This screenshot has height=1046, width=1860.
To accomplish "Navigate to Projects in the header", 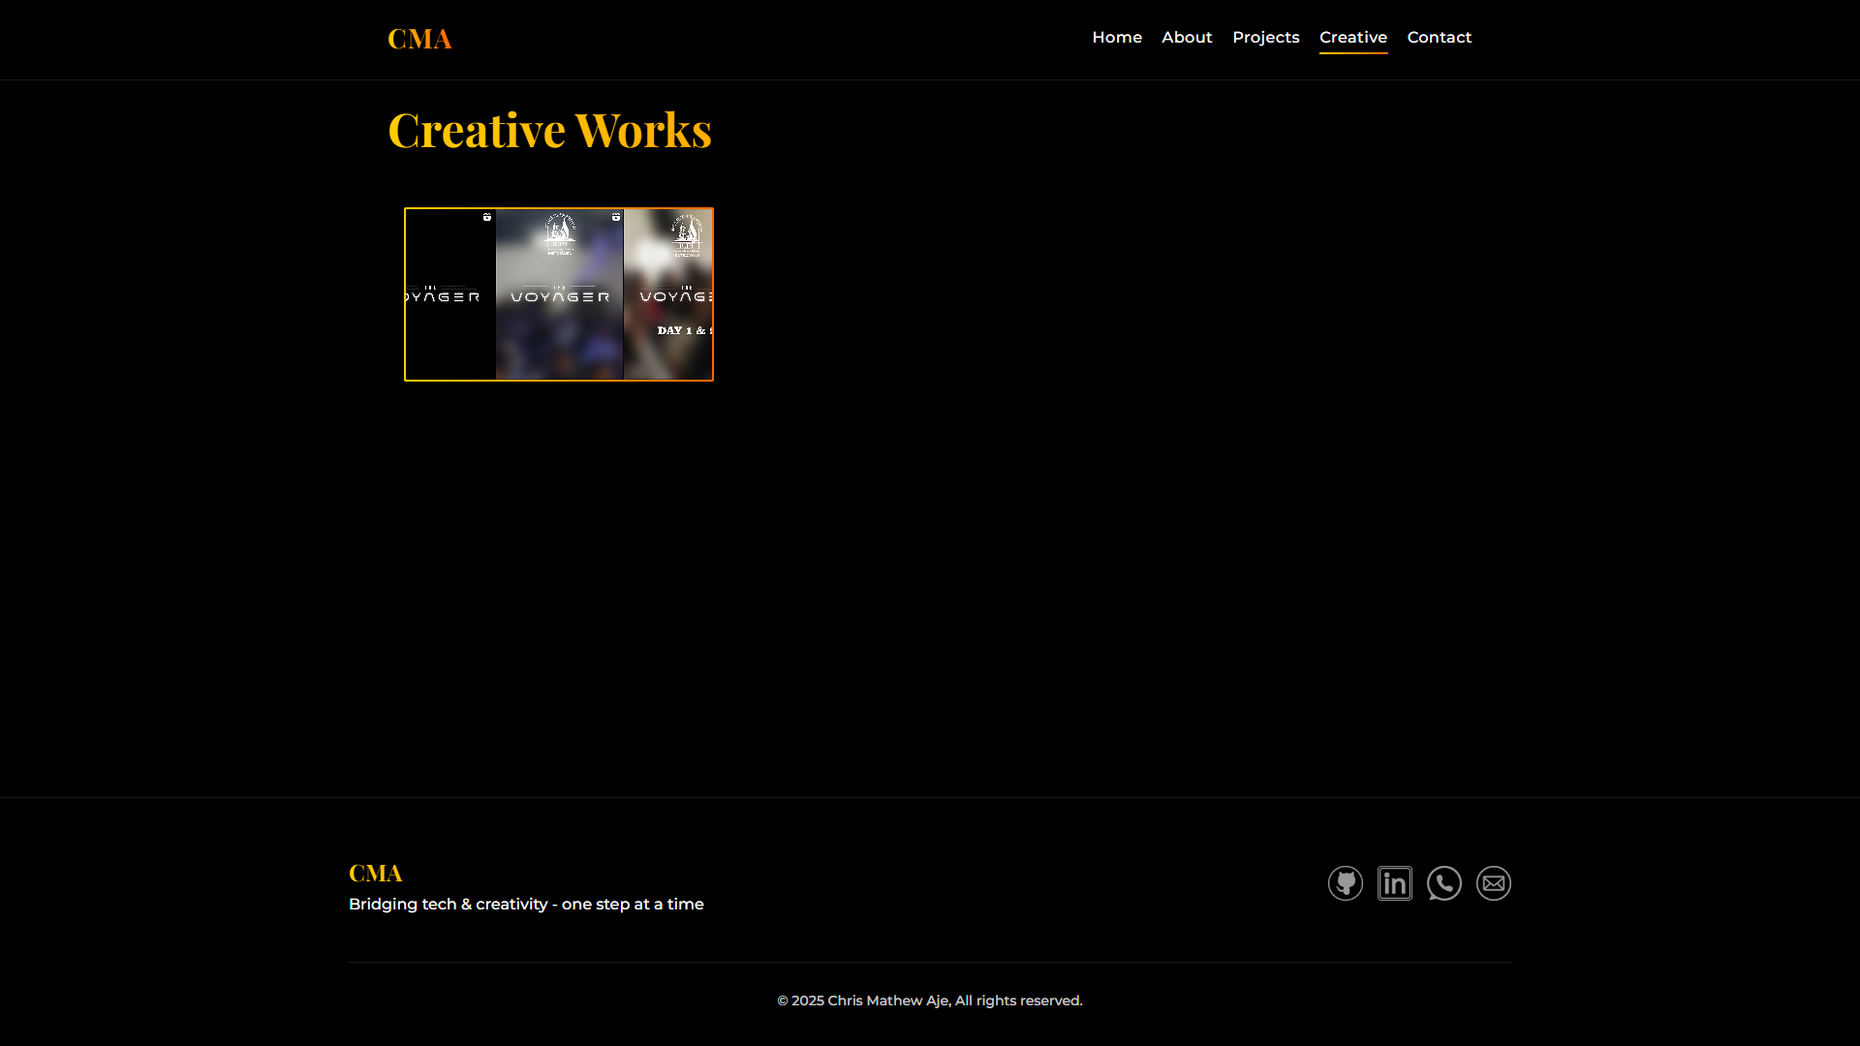I will tap(1265, 38).
